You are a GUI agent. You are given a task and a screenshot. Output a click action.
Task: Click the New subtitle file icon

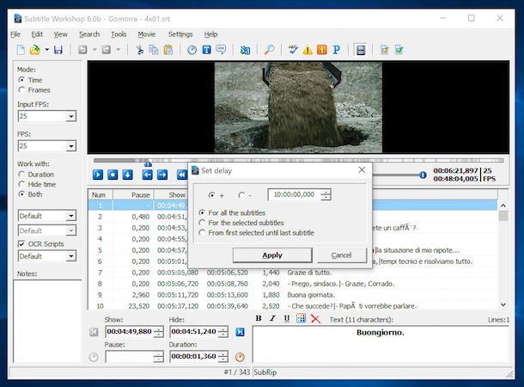click(21, 50)
